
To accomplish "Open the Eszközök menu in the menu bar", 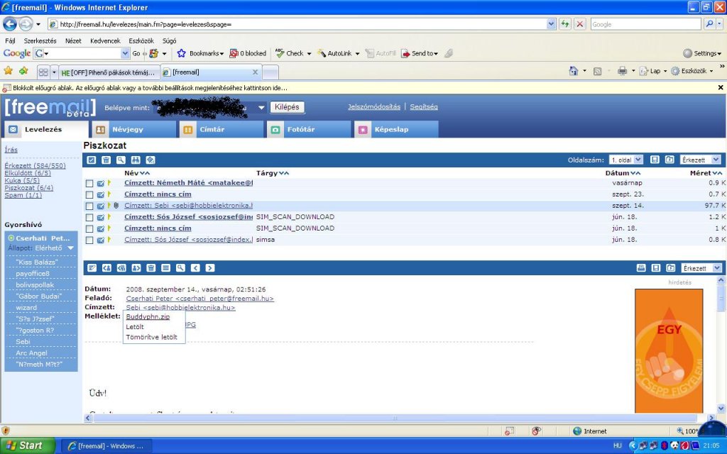I will click(x=141, y=40).
